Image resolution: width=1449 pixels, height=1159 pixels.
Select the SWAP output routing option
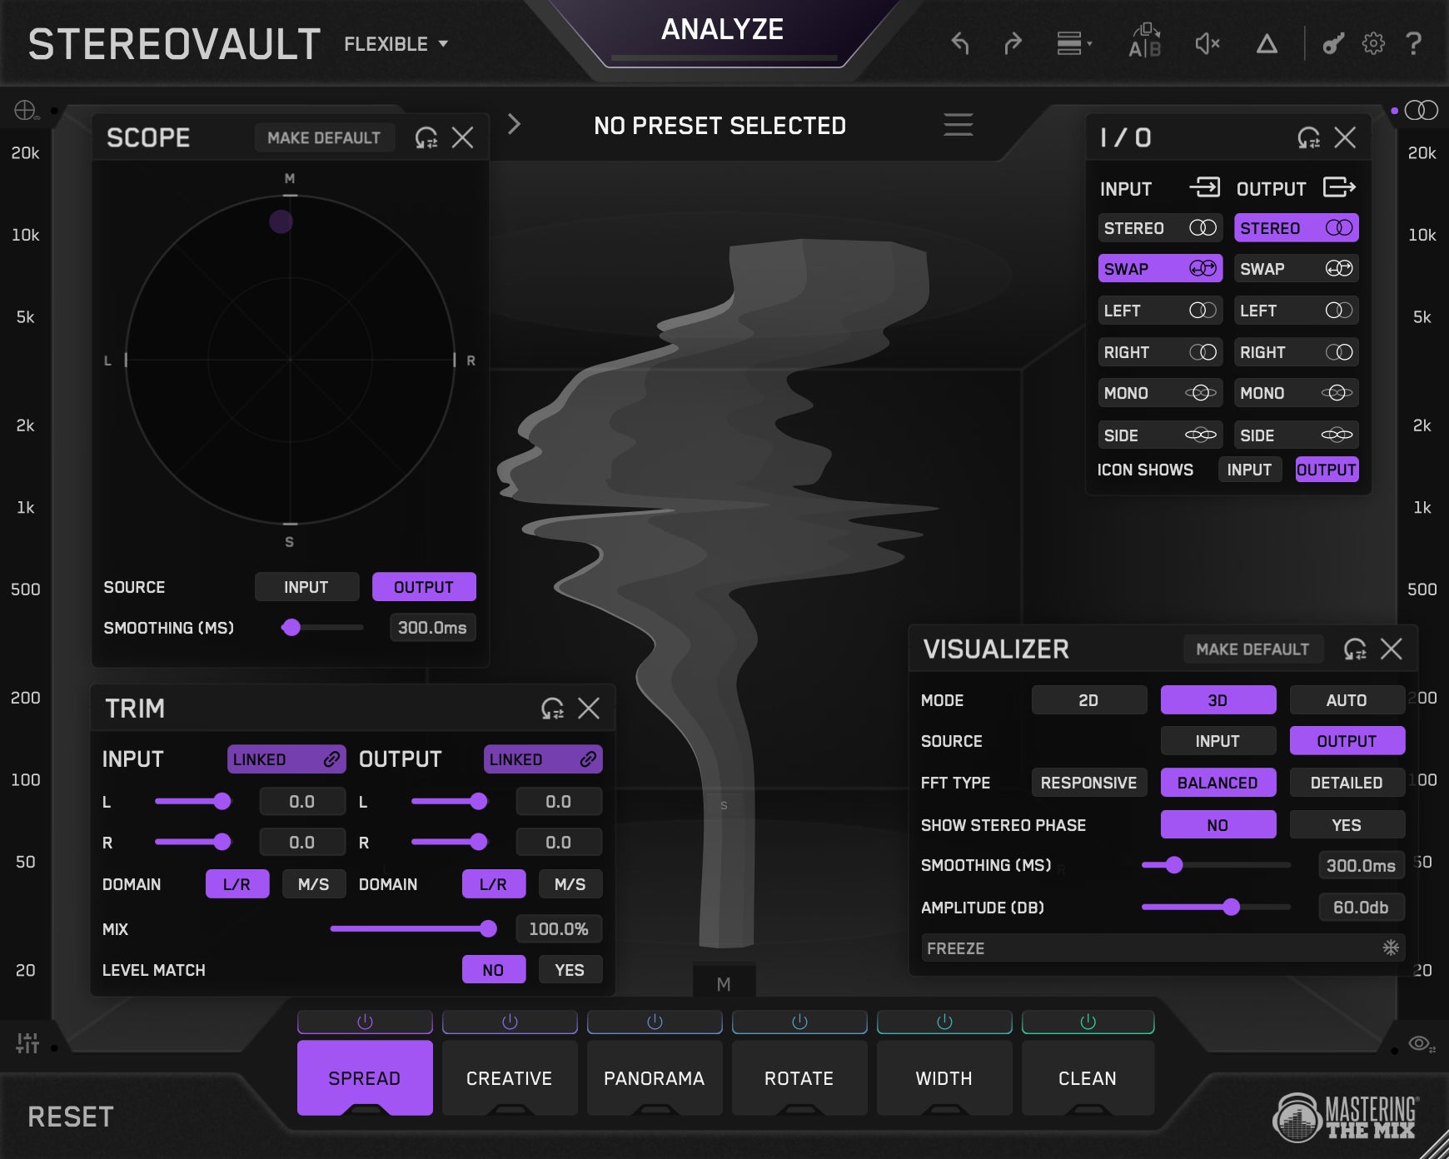pyautogui.click(x=1296, y=269)
